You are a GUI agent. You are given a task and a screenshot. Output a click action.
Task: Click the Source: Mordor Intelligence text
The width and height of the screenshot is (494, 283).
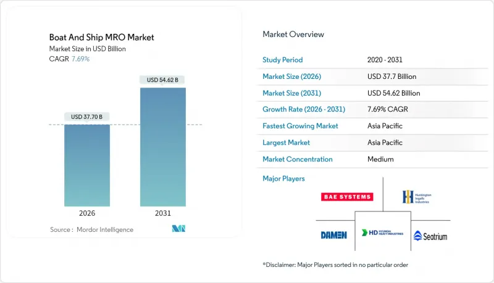(91, 229)
